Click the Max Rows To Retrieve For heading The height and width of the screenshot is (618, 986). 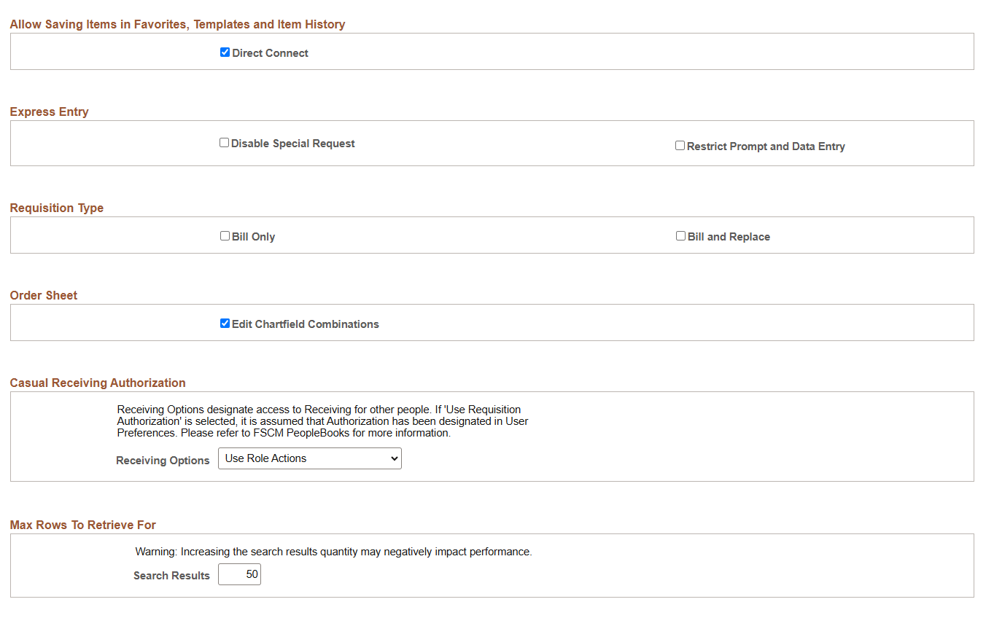(83, 525)
